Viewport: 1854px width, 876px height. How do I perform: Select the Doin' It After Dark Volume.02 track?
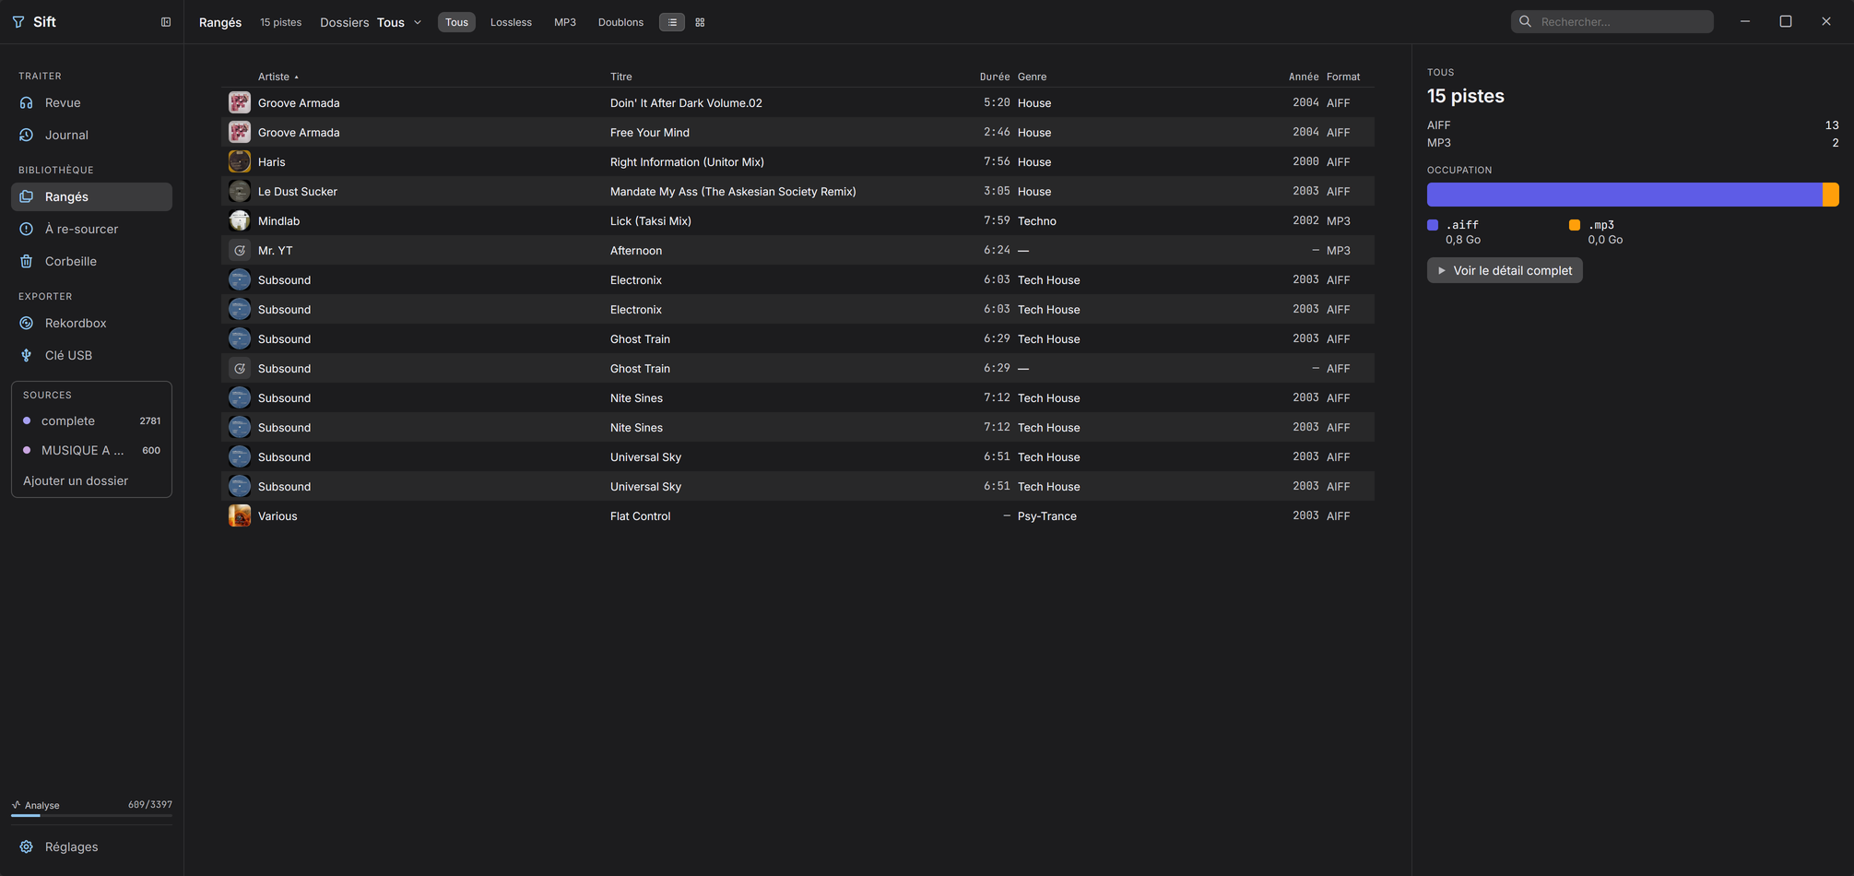tap(797, 102)
